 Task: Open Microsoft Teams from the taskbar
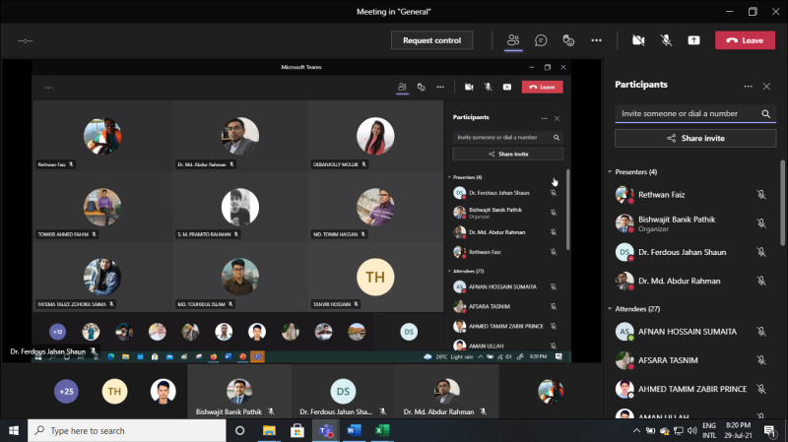click(x=324, y=430)
